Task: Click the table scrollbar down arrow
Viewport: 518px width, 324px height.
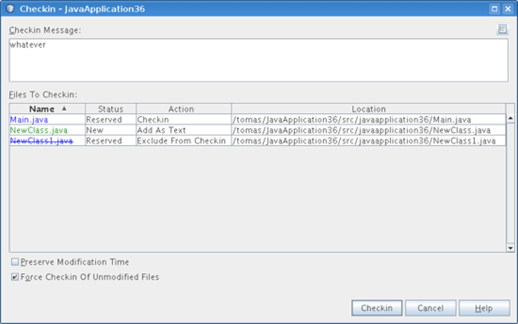Action: 510,248
